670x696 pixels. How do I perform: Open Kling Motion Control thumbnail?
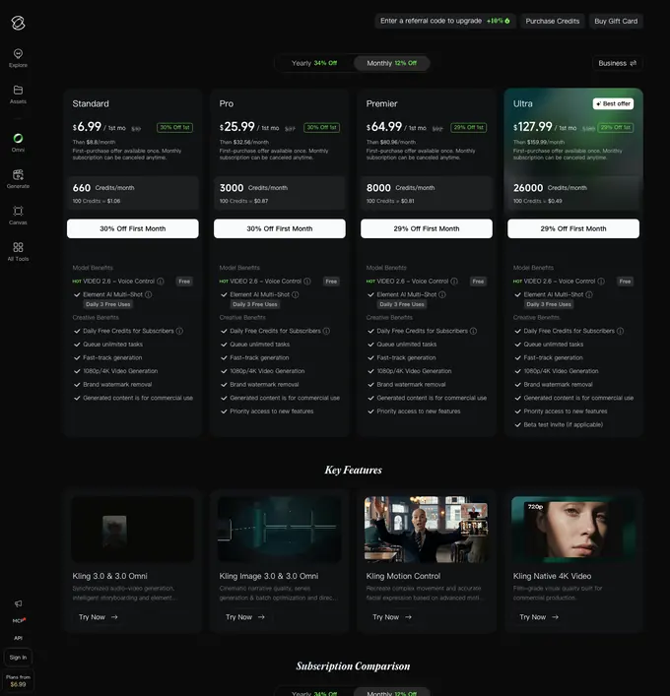[x=427, y=529]
